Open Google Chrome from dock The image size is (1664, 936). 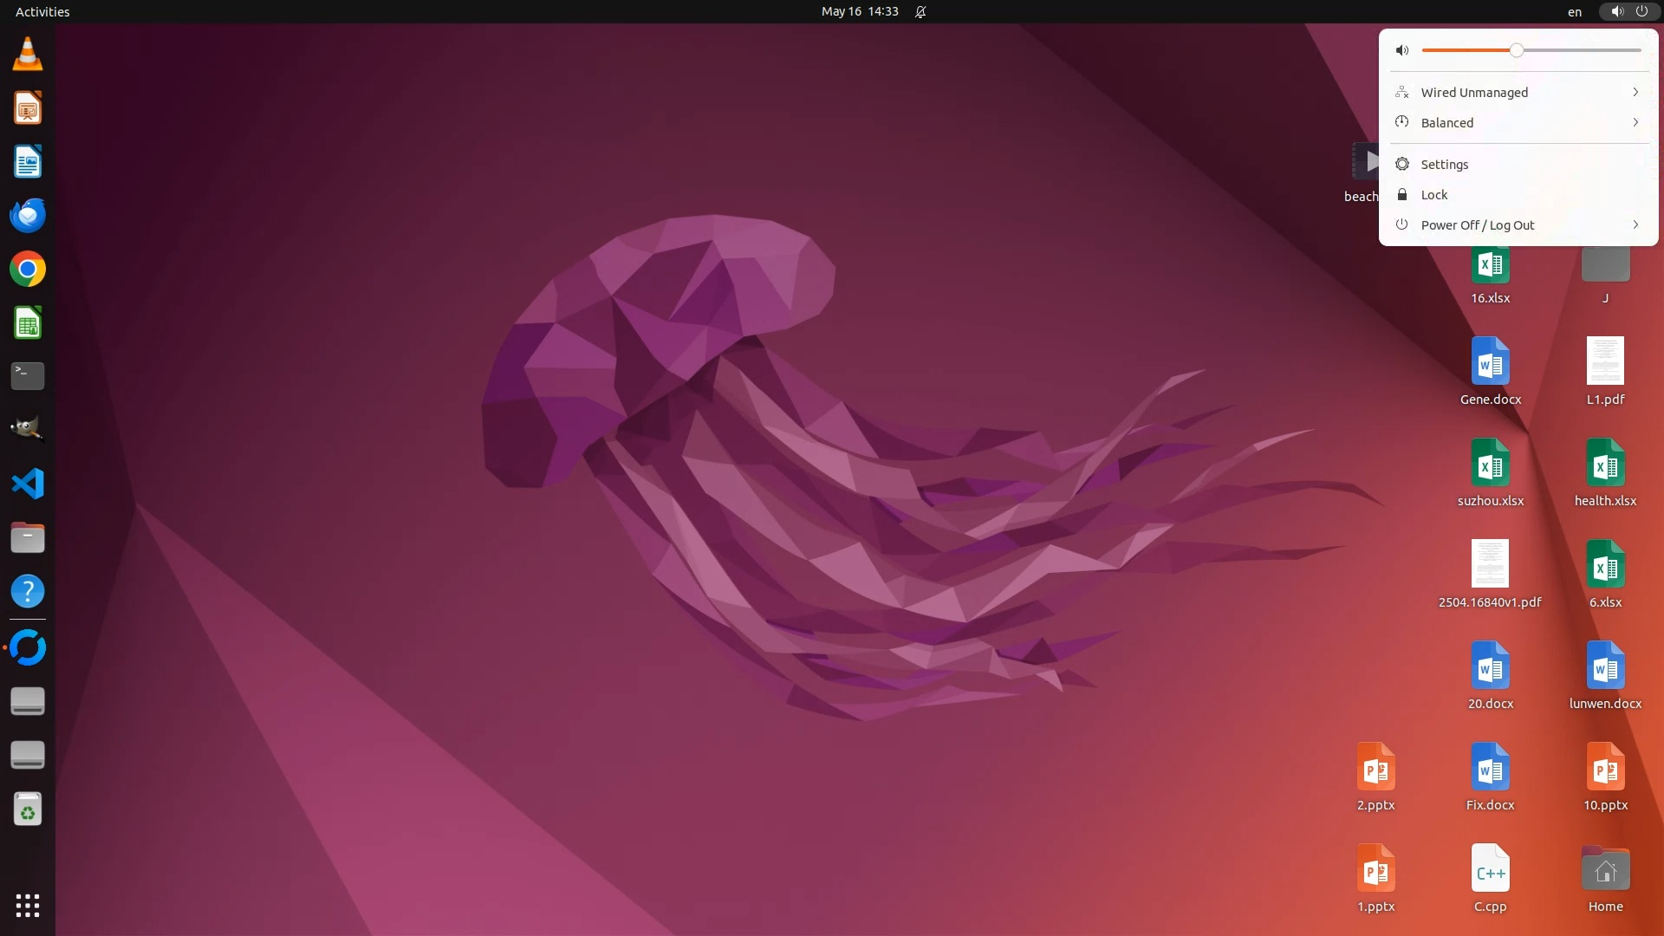coord(28,269)
